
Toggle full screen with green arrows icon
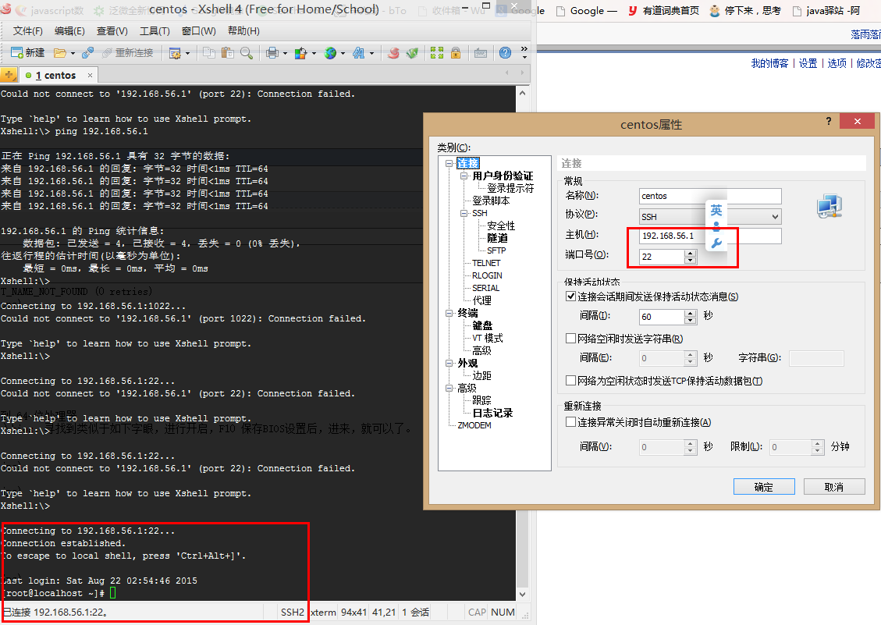point(436,53)
